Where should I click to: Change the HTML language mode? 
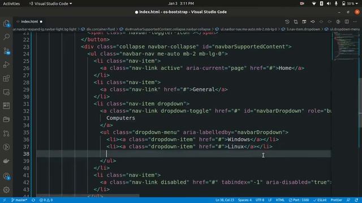click(x=280, y=200)
